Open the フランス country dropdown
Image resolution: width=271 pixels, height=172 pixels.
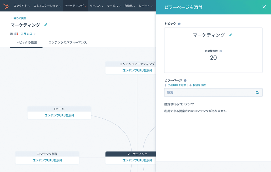(28, 34)
